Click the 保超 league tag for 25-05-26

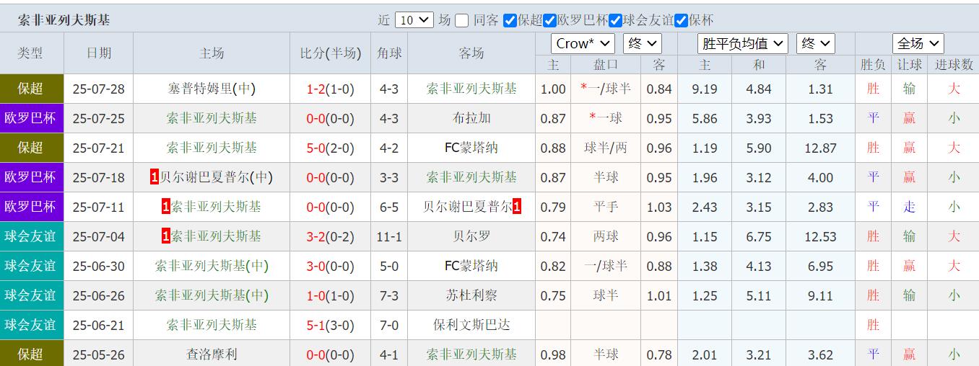[x=31, y=354]
